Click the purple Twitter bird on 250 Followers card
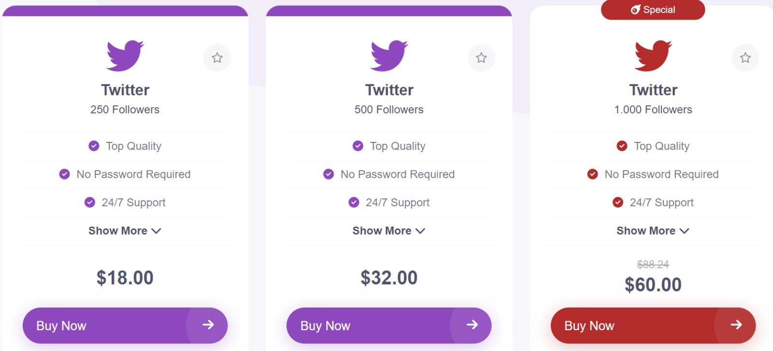Viewport: 773px width, 351px height. (x=125, y=56)
